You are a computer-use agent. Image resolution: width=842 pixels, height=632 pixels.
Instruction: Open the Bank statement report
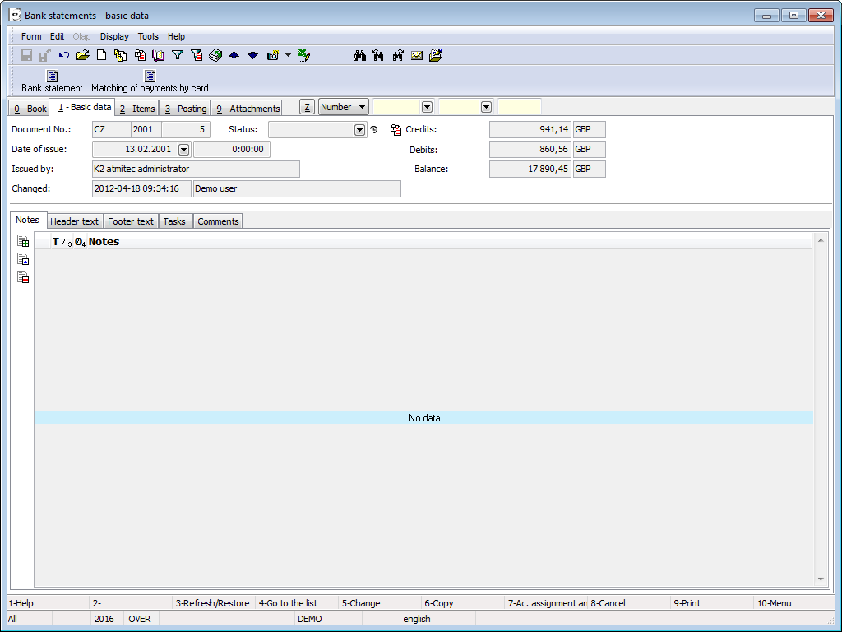(52, 81)
